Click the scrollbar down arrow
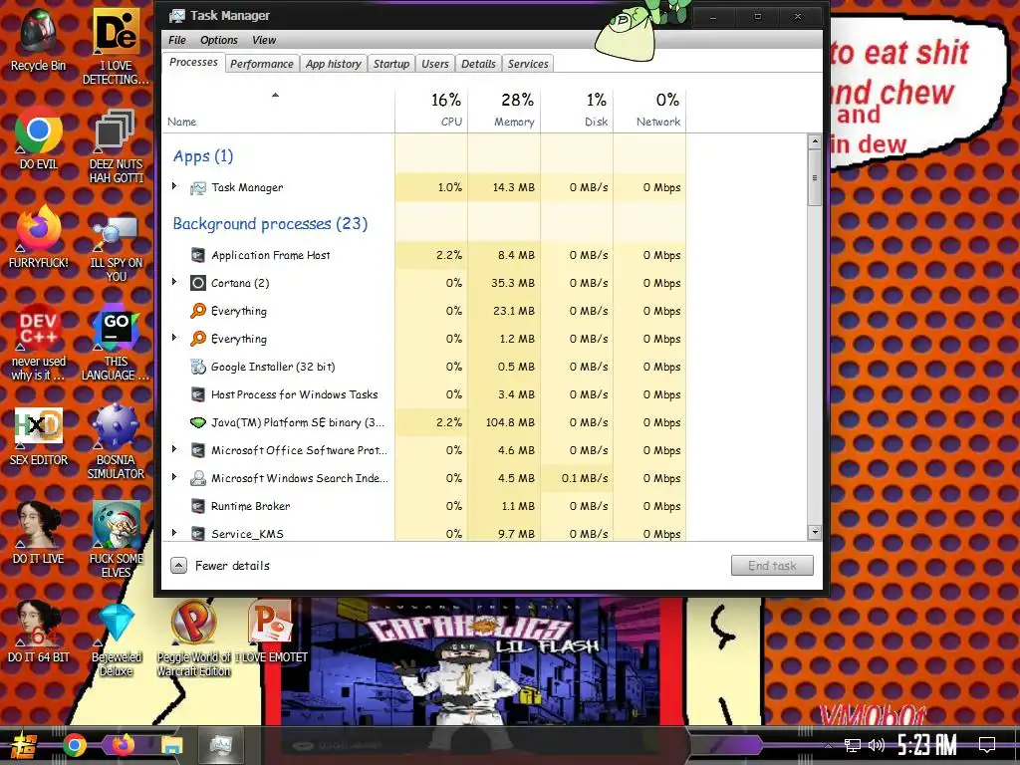Screen dimensions: 1020x765 [x=815, y=532]
